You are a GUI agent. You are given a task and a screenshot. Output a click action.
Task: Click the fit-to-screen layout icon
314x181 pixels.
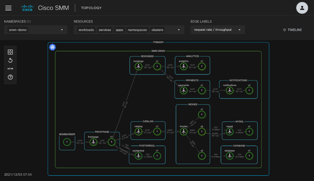point(10,52)
